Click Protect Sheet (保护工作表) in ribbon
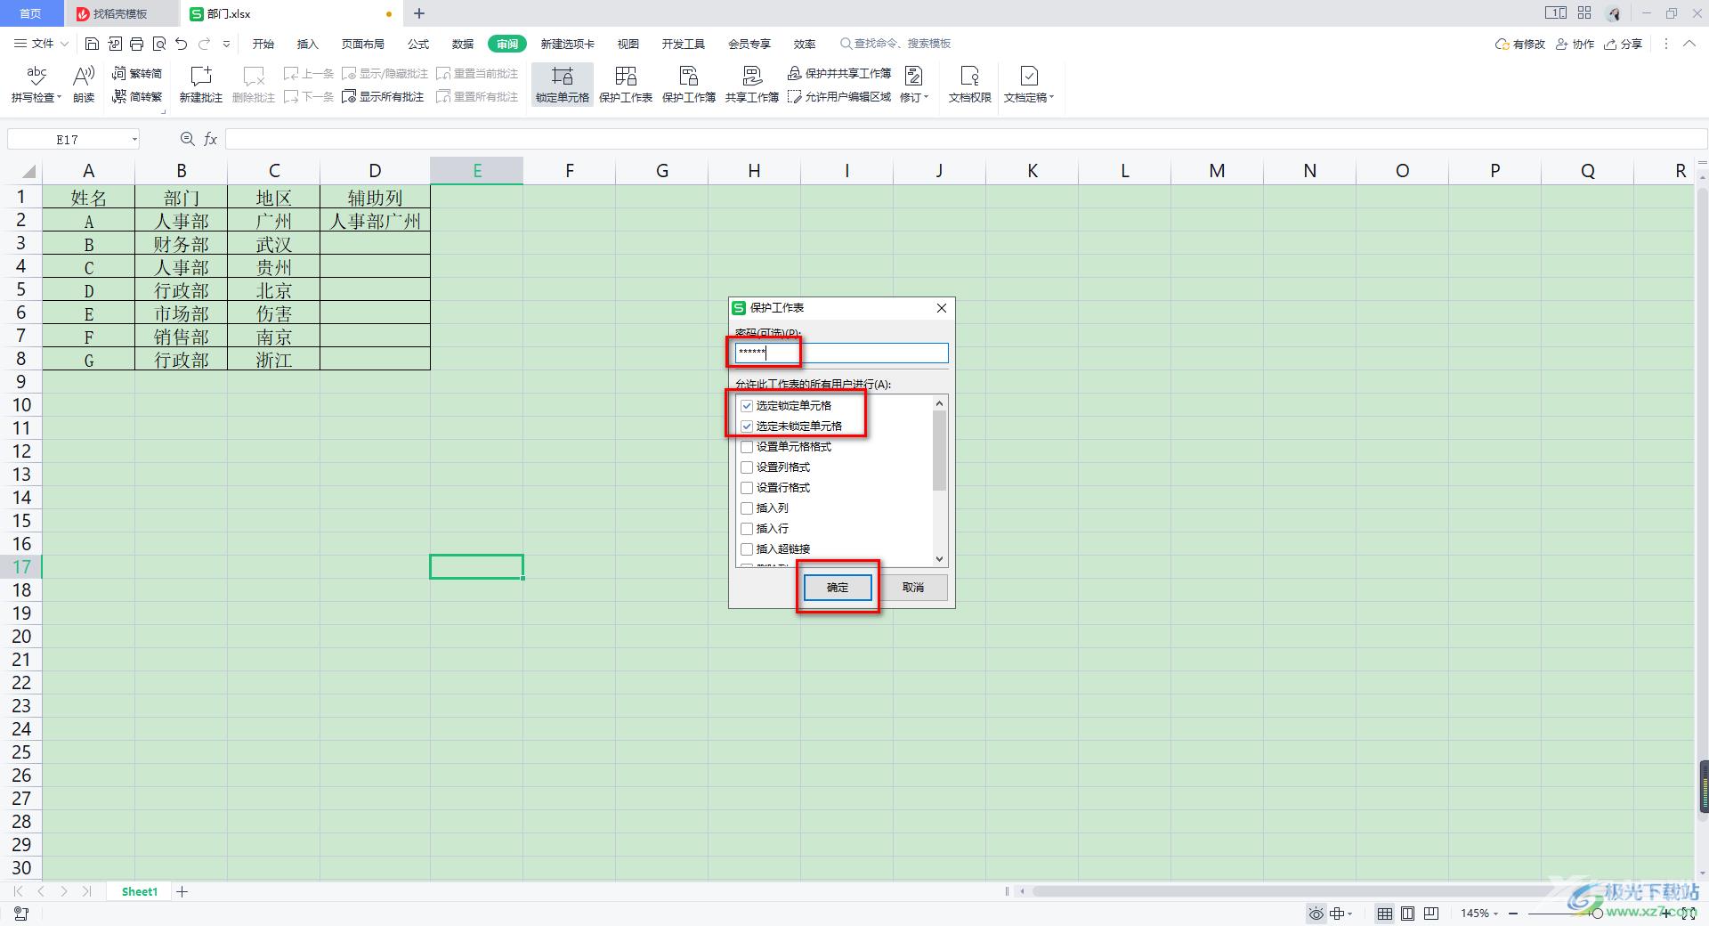This screenshot has height=926, width=1709. tap(626, 84)
